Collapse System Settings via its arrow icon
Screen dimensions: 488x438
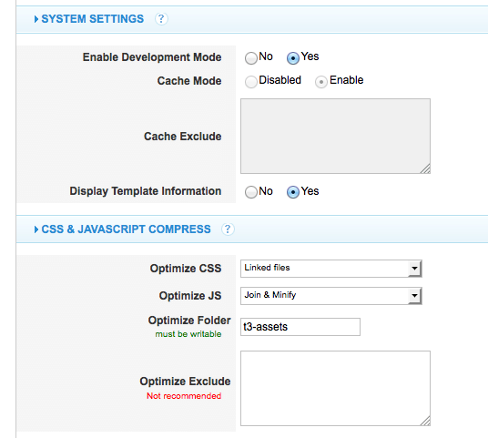pyautogui.click(x=36, y=19)
